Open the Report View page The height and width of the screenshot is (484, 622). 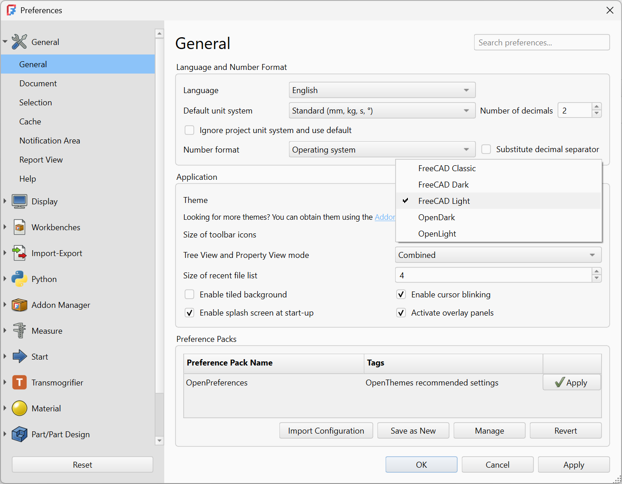(78, 160)
